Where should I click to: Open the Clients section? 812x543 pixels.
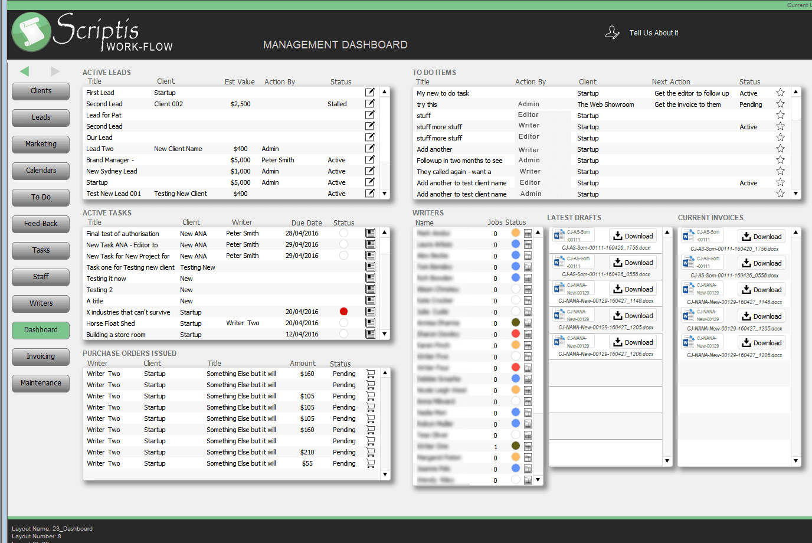click(41, 91)
